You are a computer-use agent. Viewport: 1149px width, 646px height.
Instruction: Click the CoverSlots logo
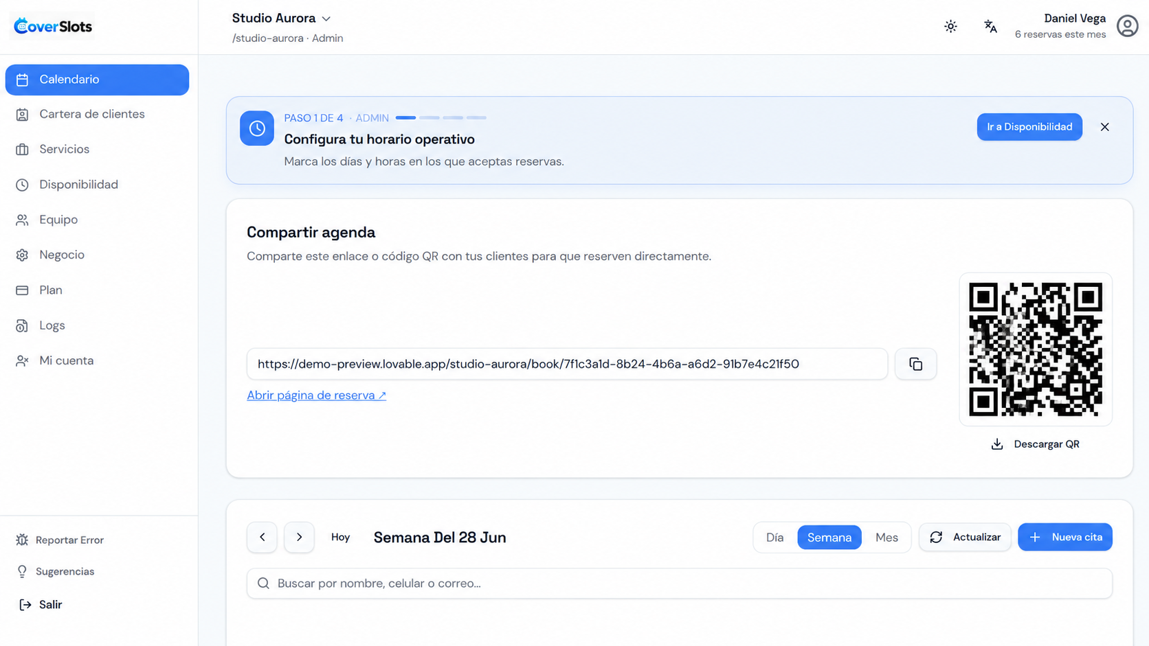pyautogui.click(x=53, y=26)
